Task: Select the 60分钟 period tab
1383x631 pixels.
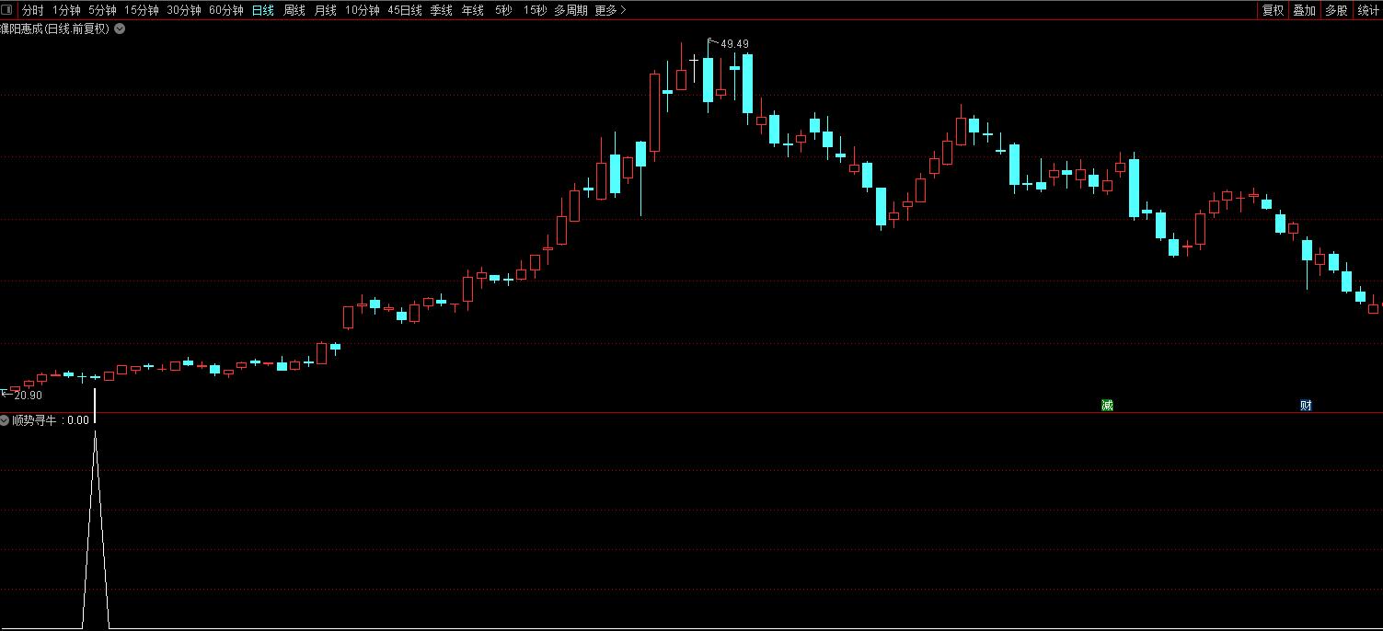Action: click(225, 10)
